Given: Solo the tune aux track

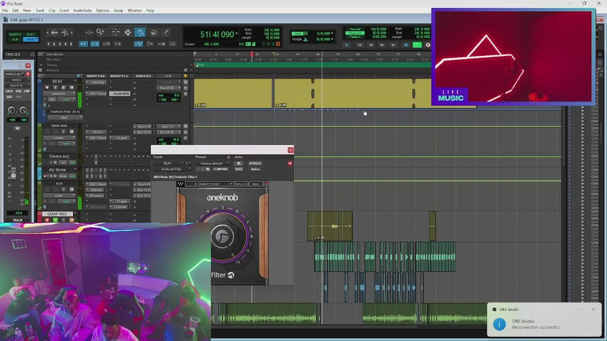Looking at the screenshot, I should coord(63,132).
